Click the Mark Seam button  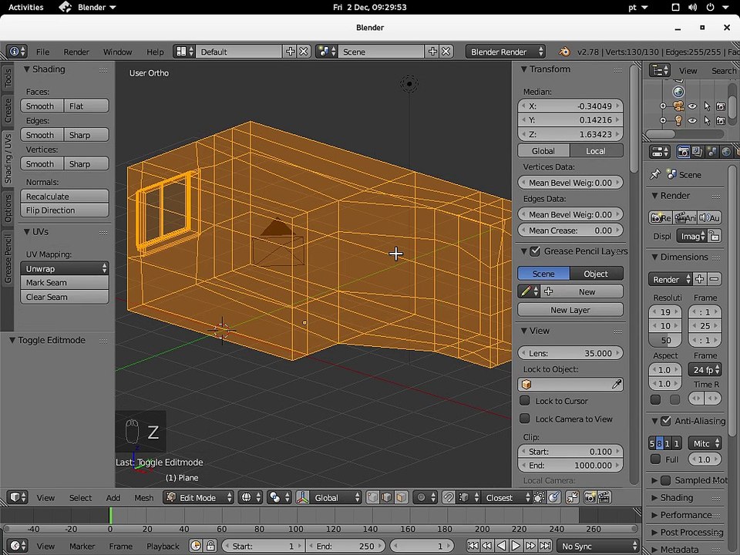tap(65, 283)
